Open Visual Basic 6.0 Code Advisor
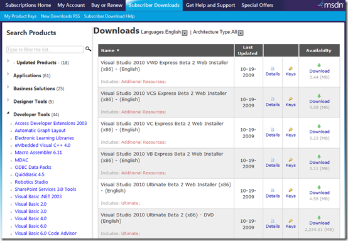Image resolution: width=348 pixels, height=241 pixels. [x=45, y=233]
